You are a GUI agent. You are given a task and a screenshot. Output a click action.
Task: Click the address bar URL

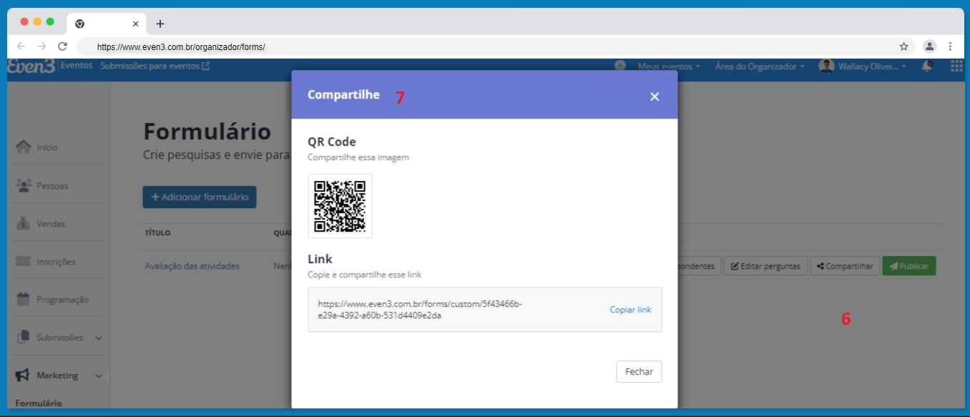(x=181, y=47)
